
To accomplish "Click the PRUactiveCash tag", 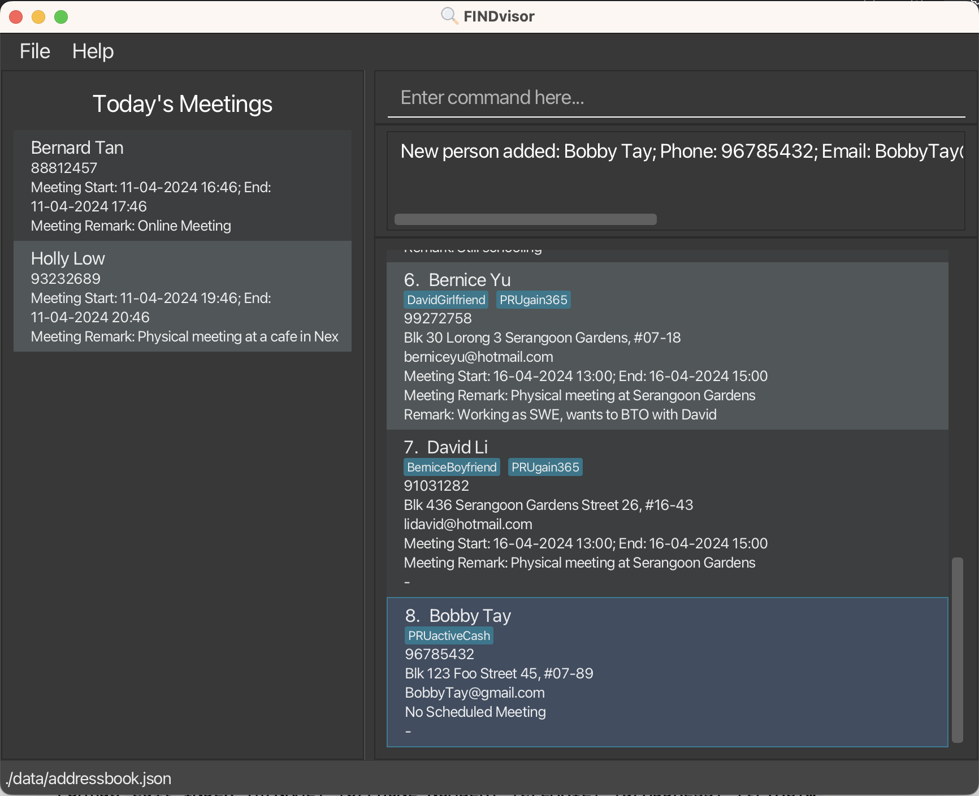I will pos(449,635).
